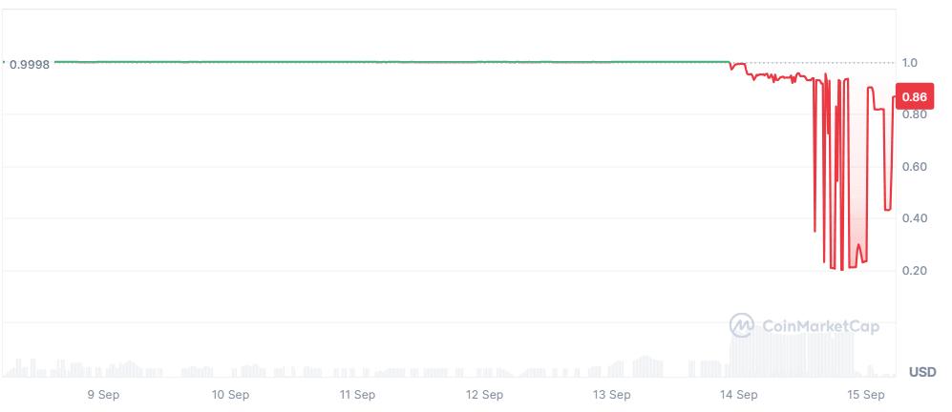Select the 14 Sep date label

click(x=739, y=394)
